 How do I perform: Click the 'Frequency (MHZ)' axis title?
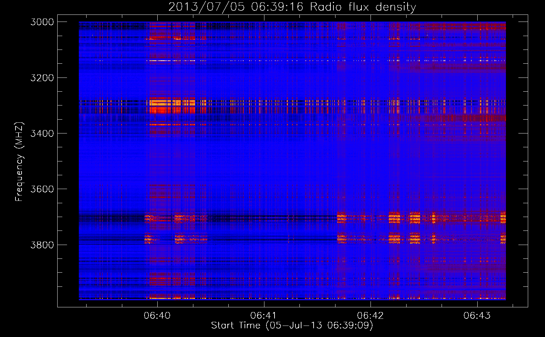[20, 161]
